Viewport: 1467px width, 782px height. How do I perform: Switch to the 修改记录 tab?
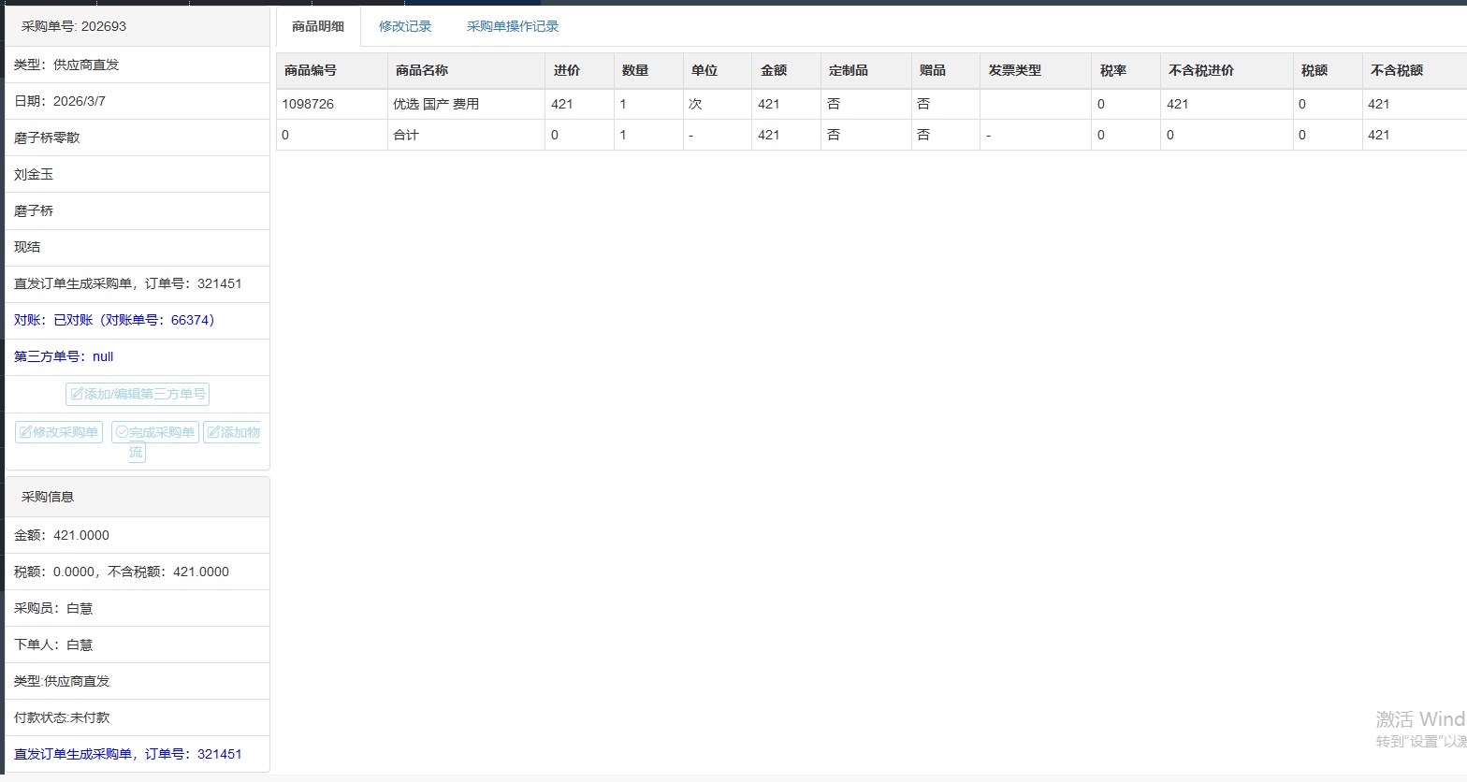[405, 26]
